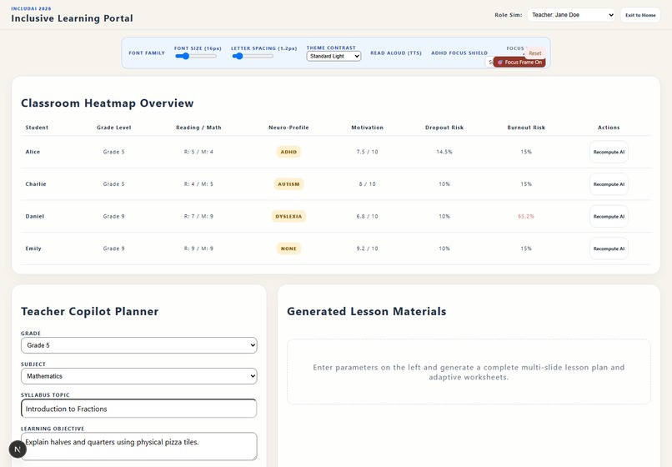Click the Grade Level column header
The image size is (672, 467).
(x=113, y=128)
